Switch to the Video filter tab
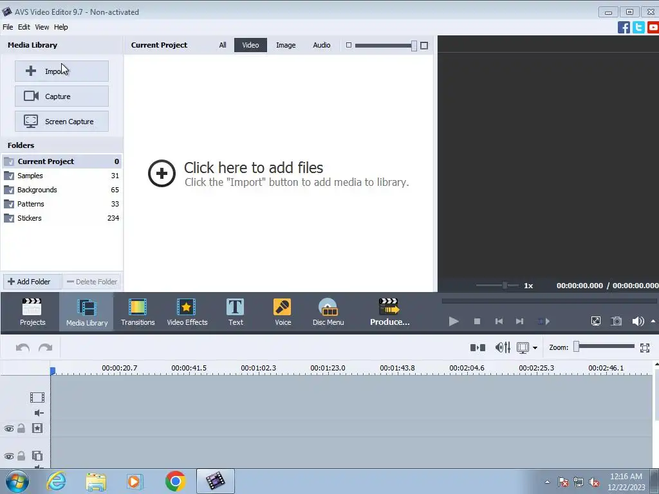Viewport: 659px width, 494px height. (250, 45)
